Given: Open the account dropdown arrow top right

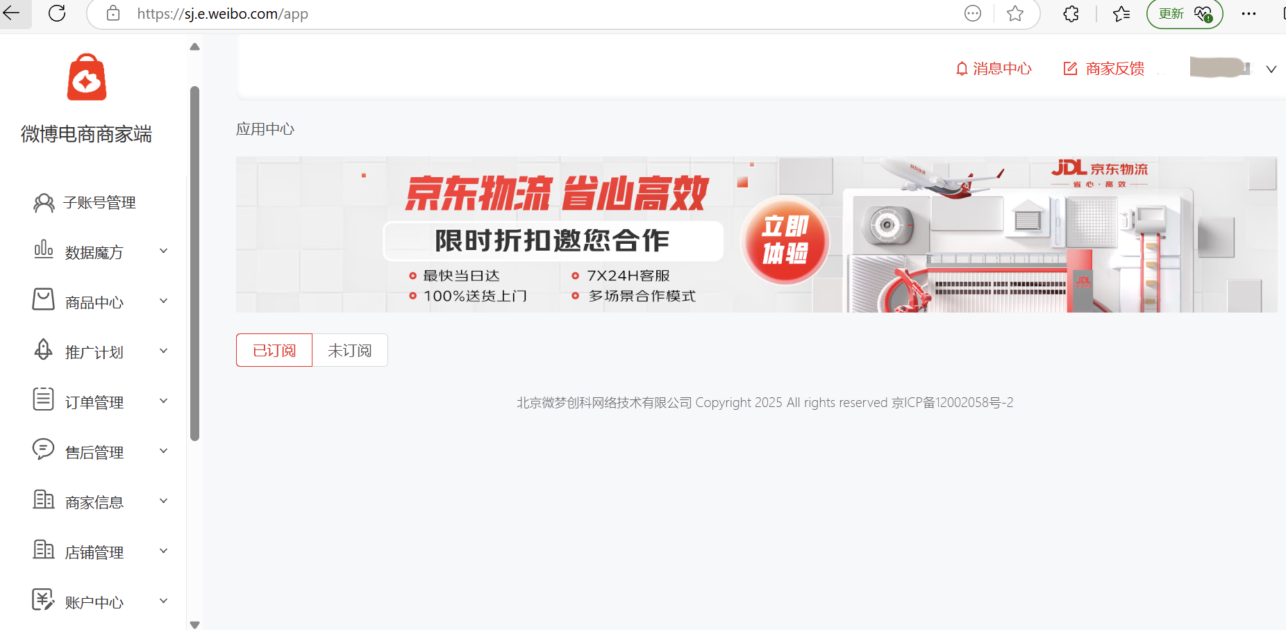Looking at the screenshot, I should pyautogui.click(x=1271, y=69).
